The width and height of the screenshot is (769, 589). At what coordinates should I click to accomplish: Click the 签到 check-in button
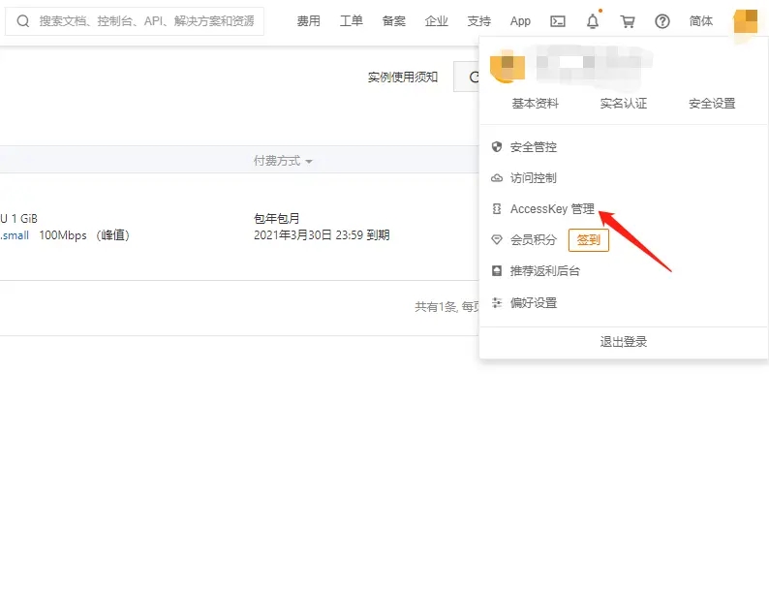[589, 240]
